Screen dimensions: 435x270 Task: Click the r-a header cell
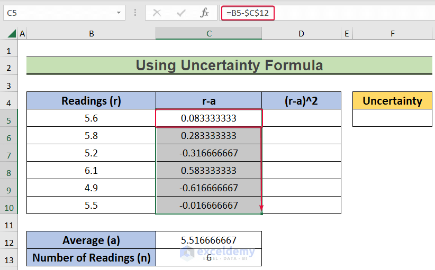(x=209, y=100)
